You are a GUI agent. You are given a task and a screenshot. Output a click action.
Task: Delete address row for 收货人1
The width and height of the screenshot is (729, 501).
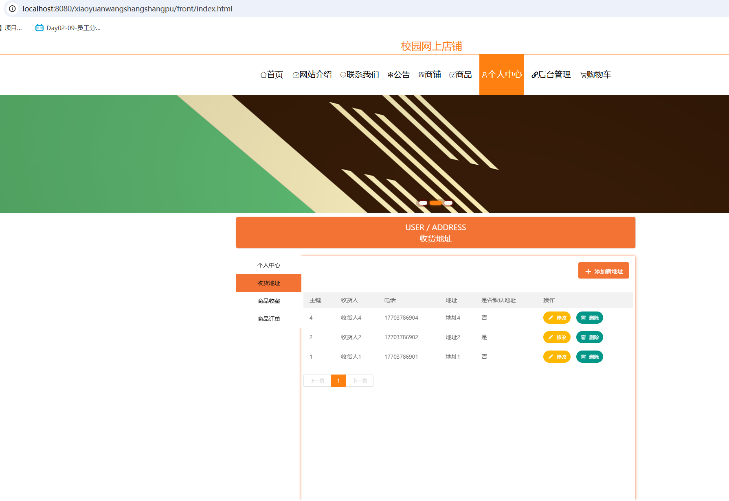click(589, 357)
